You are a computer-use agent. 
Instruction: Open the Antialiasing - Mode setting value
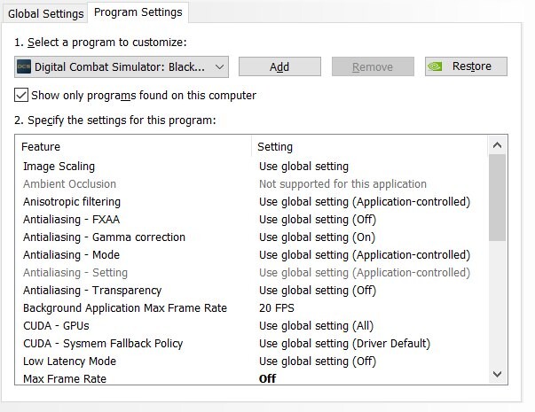[x=365, y=255]
